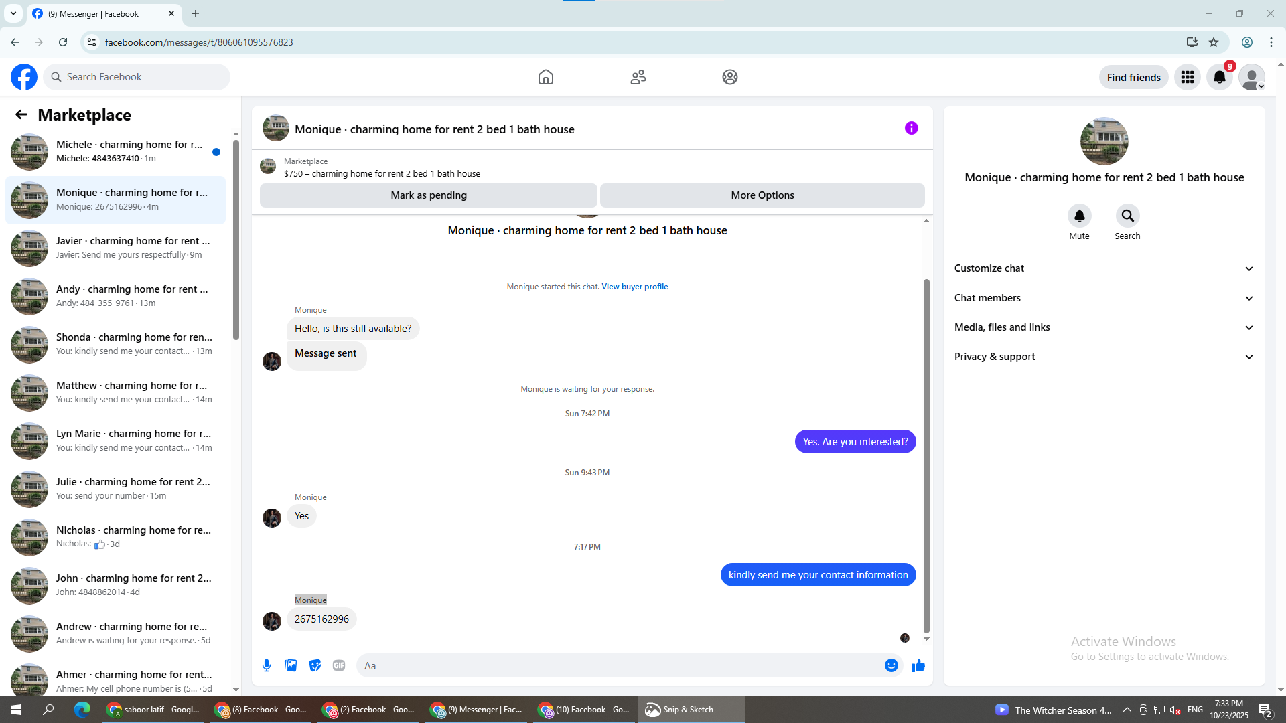The width and height of the screenshot is (1286, 723).
Task: Open the emoji picker in message field
Action: (891, 665)
